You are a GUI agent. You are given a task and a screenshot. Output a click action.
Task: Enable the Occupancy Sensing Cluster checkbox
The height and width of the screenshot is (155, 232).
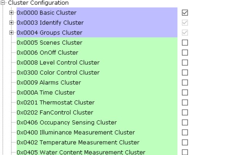pos(185,123)
